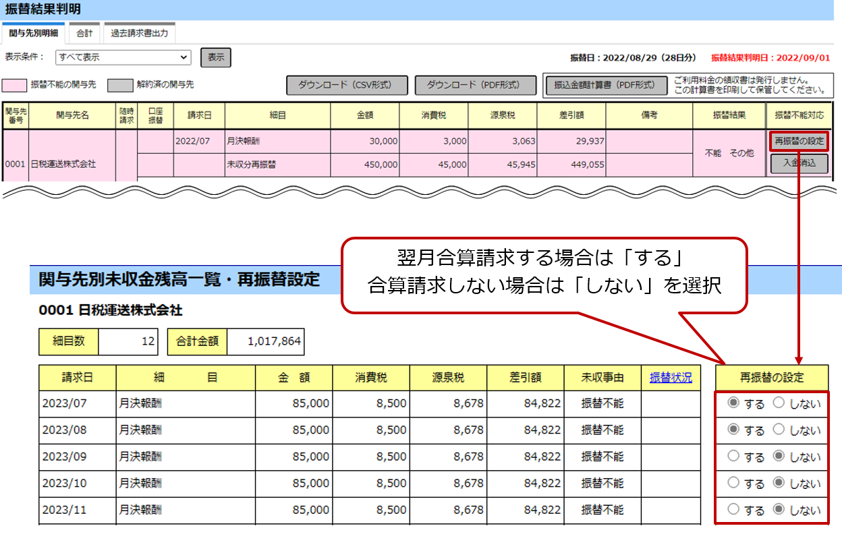Select しない for the 2023/08 row

pos(779,430)
